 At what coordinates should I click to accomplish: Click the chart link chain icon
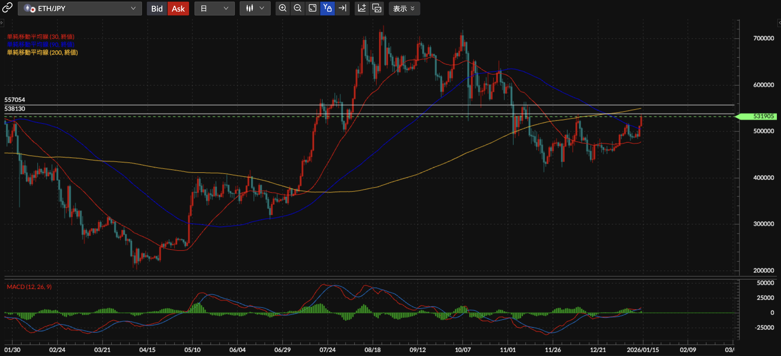(7, 8)
